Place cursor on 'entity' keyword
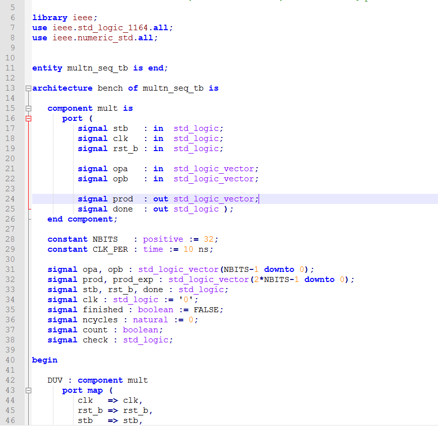This screenshot has width=438, height=426. (47, 68)
